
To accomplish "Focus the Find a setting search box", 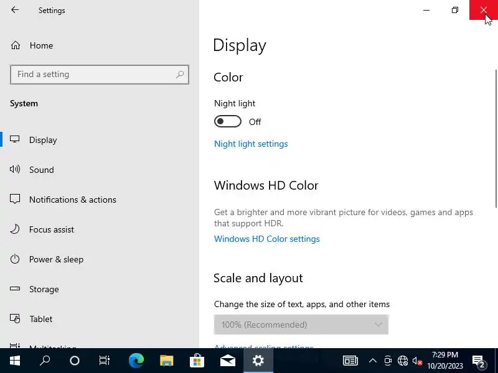I will point(100,75).
